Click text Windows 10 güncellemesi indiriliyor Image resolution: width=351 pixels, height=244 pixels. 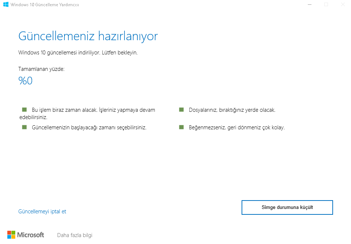tap(59, 53)
